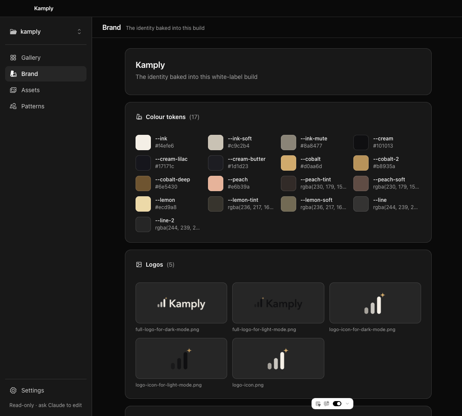This screenshot has height=416, width=462.
Task: Click the --peach-soft swatch
Action: point(361,183)
